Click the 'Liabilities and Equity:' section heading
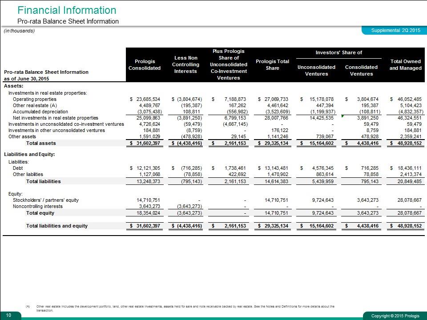 tap(29, 154)
